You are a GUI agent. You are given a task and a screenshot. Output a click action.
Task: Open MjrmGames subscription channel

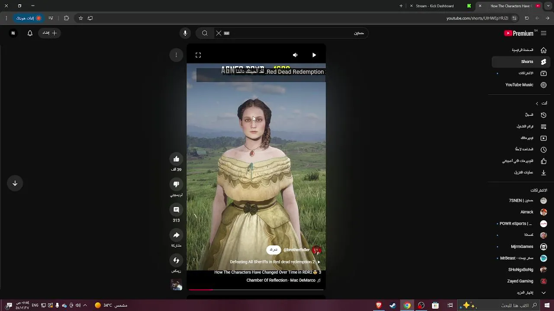click(x=520, y=247)
